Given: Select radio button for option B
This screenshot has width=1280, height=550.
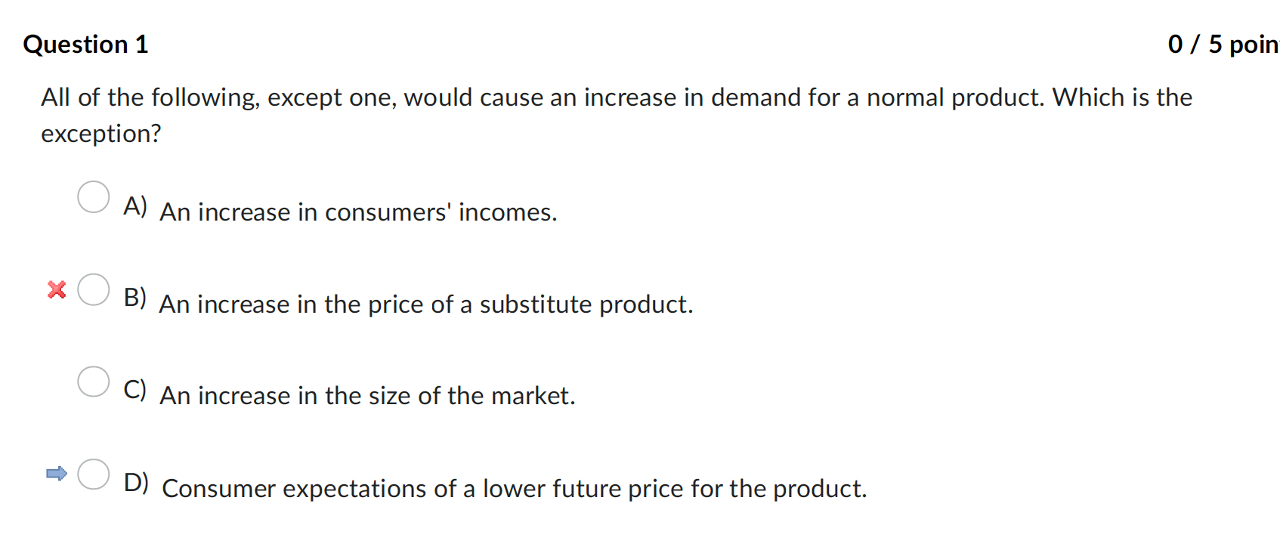Looking at the screenshot, I should (93, 289).
